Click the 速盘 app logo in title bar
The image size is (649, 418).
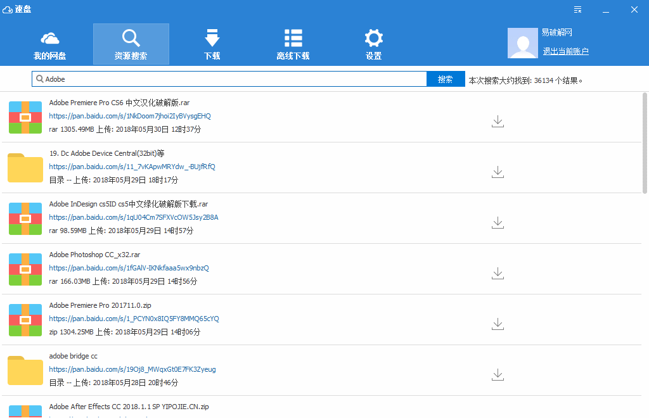click(x=17, y=9)
